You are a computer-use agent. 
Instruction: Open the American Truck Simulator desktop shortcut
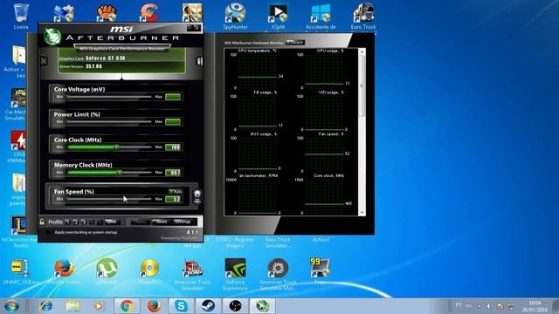point(192,274)
